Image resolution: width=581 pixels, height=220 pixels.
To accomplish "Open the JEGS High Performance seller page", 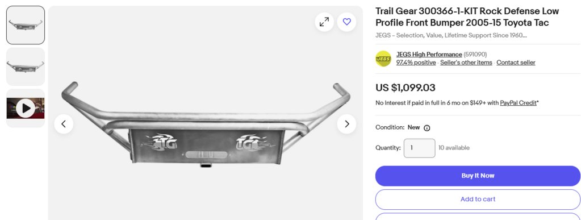I will pos(429,55).
